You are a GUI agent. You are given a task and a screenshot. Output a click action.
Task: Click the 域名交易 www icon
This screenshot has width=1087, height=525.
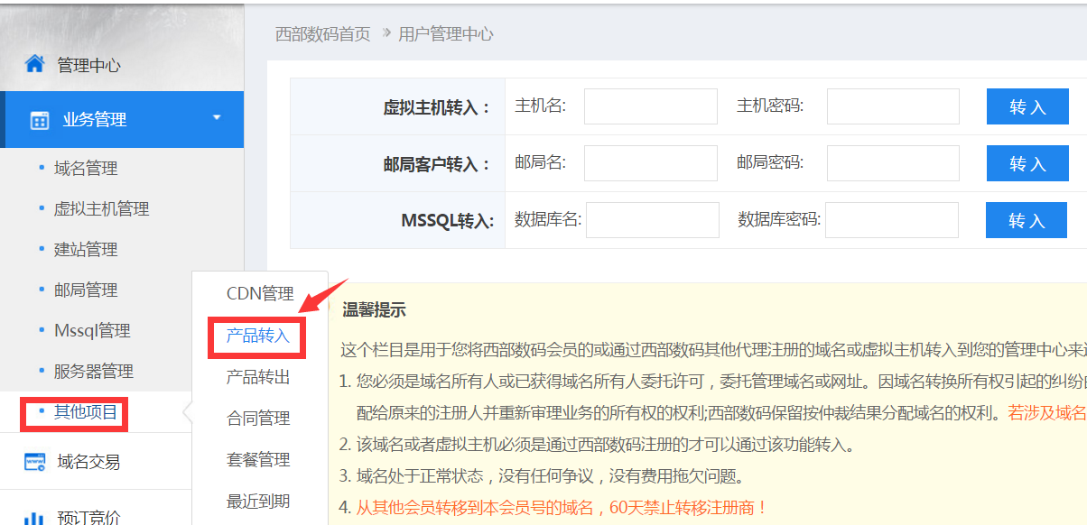pos(34,462)
